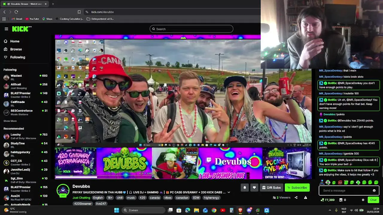Go to Browse in the Kick sidebar
Screen dimensions: 383x215
(x=13, y=49)
